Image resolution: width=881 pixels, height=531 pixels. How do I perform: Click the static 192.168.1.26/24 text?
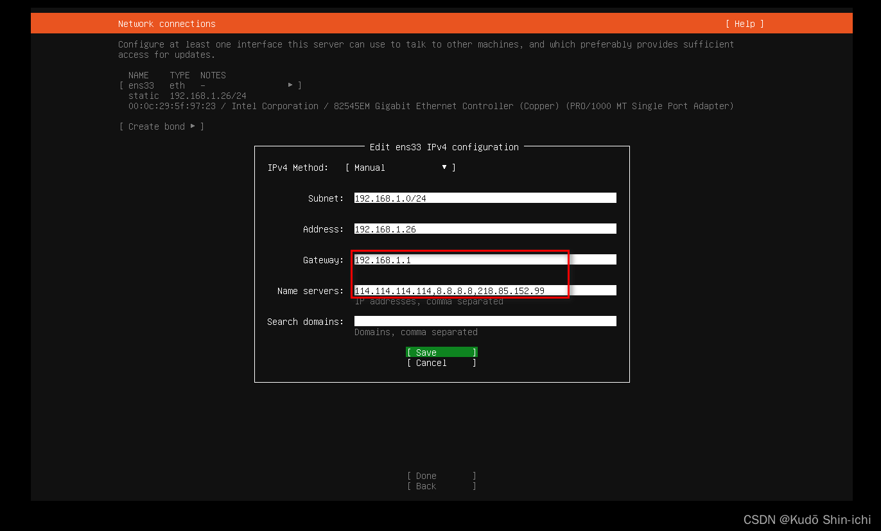tap(187, 96)
